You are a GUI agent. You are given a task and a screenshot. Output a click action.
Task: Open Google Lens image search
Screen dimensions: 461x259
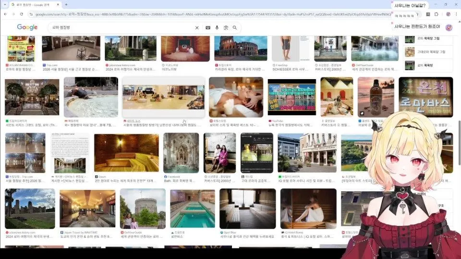(x=226, y=28)
